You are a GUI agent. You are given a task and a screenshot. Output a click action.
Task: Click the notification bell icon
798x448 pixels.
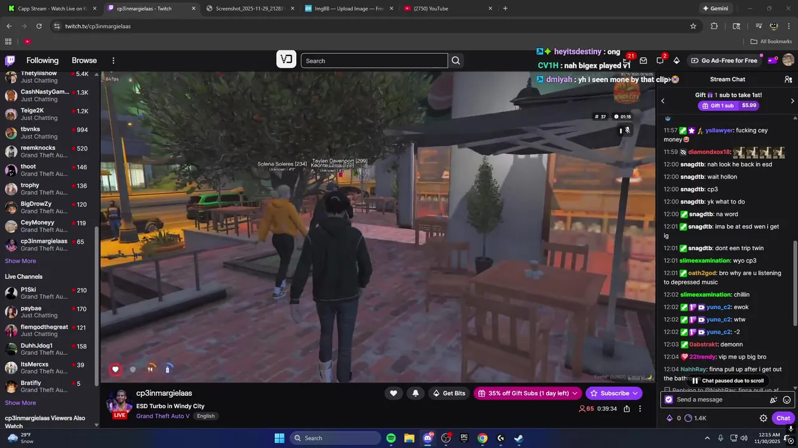415,393
